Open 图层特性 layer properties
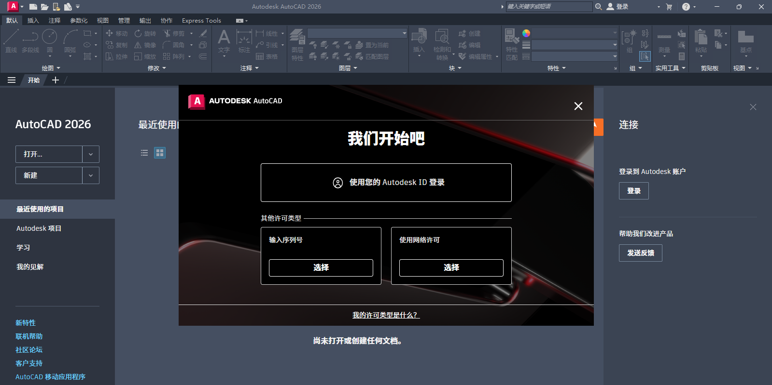 (297, 45)
